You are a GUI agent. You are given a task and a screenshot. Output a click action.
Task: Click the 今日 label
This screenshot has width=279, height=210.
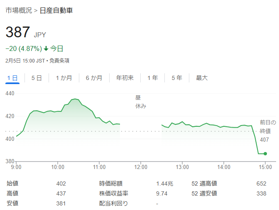click(x=57, y=48)
